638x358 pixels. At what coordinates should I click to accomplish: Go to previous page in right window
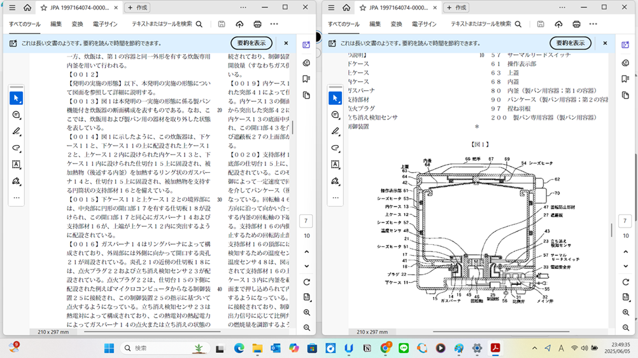626,252
